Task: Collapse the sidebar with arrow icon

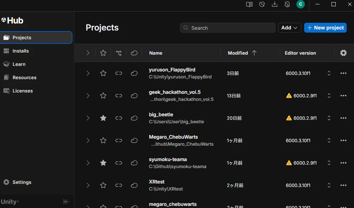Action: click(66, 202)
